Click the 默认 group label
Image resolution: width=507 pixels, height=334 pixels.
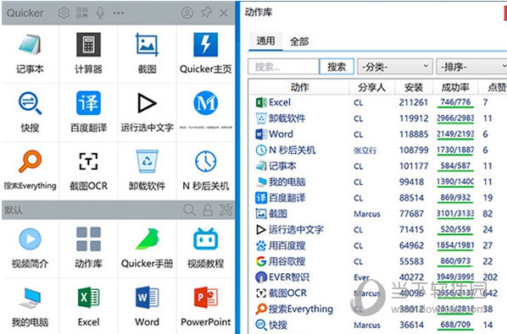[x=14, y=211]
